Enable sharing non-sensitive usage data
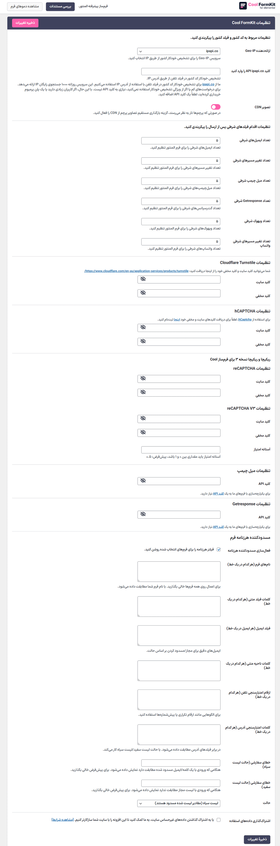Screen dimensions: 280x846 click(x=218, y=820)
